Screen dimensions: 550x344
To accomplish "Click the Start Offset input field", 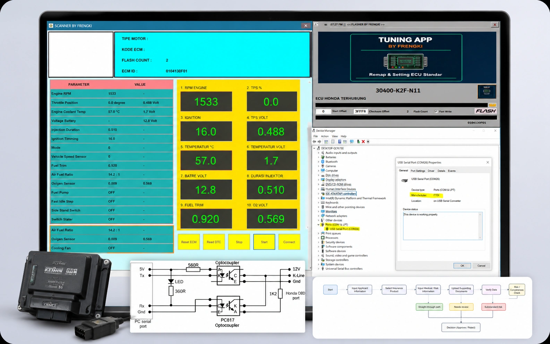I will pyautogui.click(x=323, y=111).
